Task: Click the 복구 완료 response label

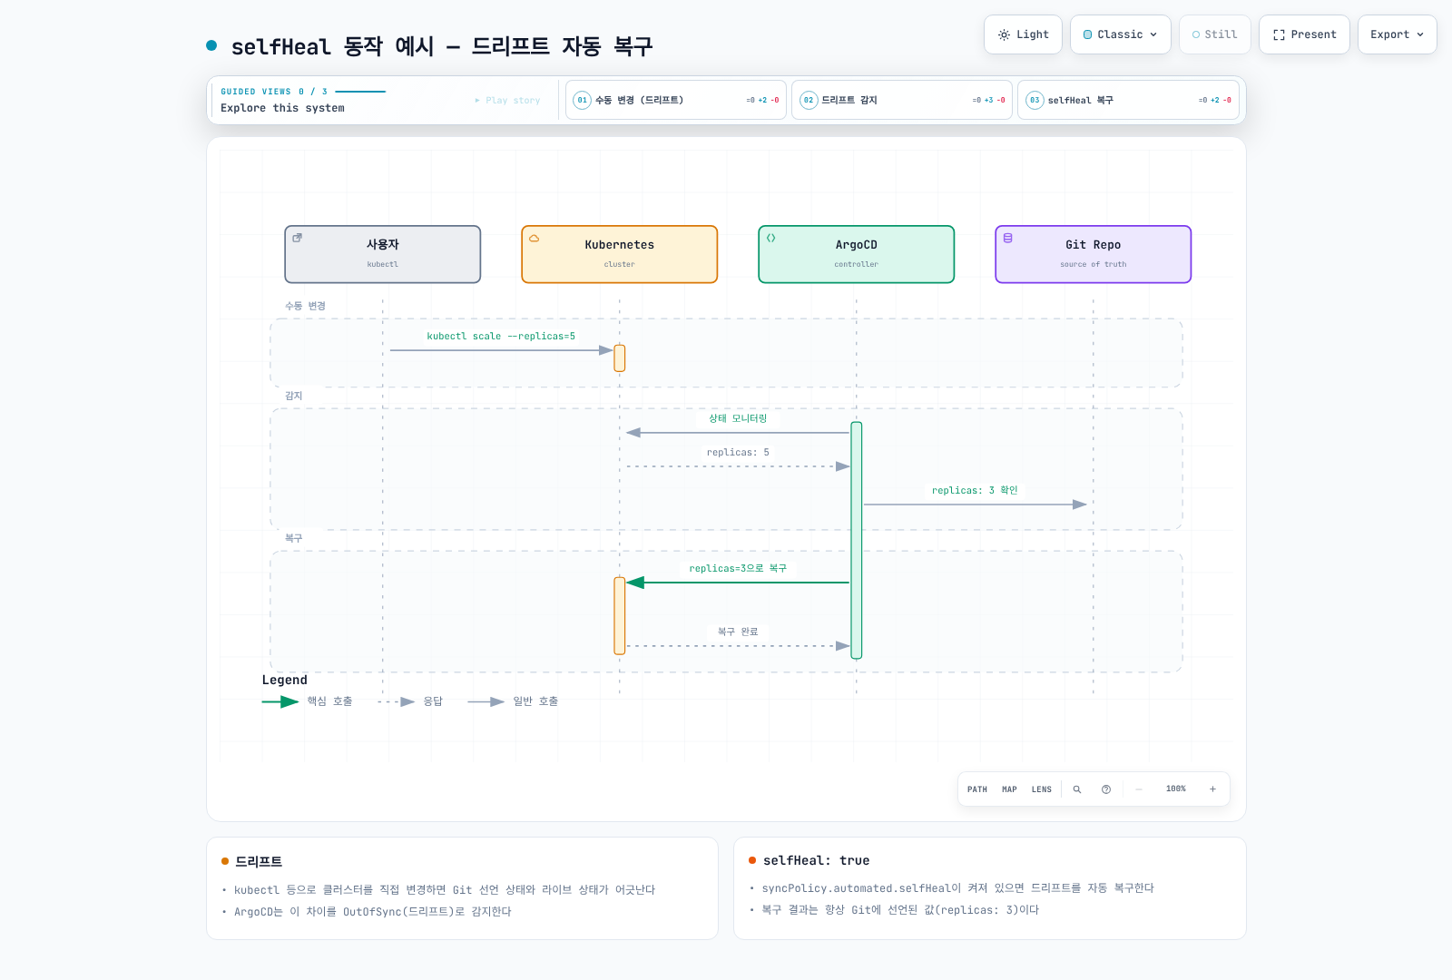Action: pyautogui.click(x=738, y=632)
